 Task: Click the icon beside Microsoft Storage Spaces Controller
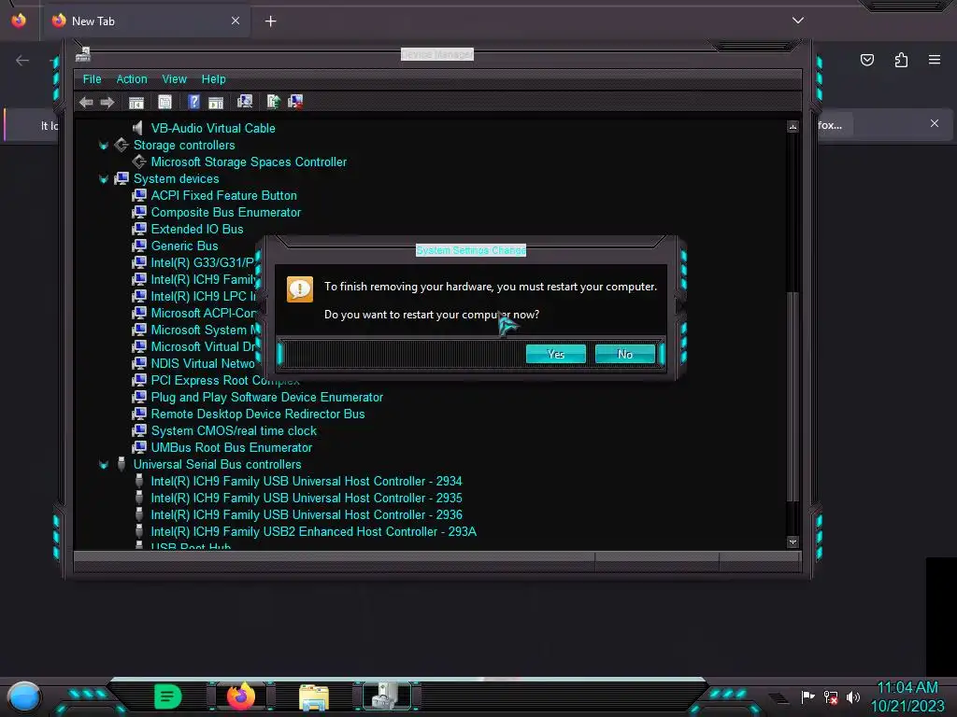tap(139, 162)
